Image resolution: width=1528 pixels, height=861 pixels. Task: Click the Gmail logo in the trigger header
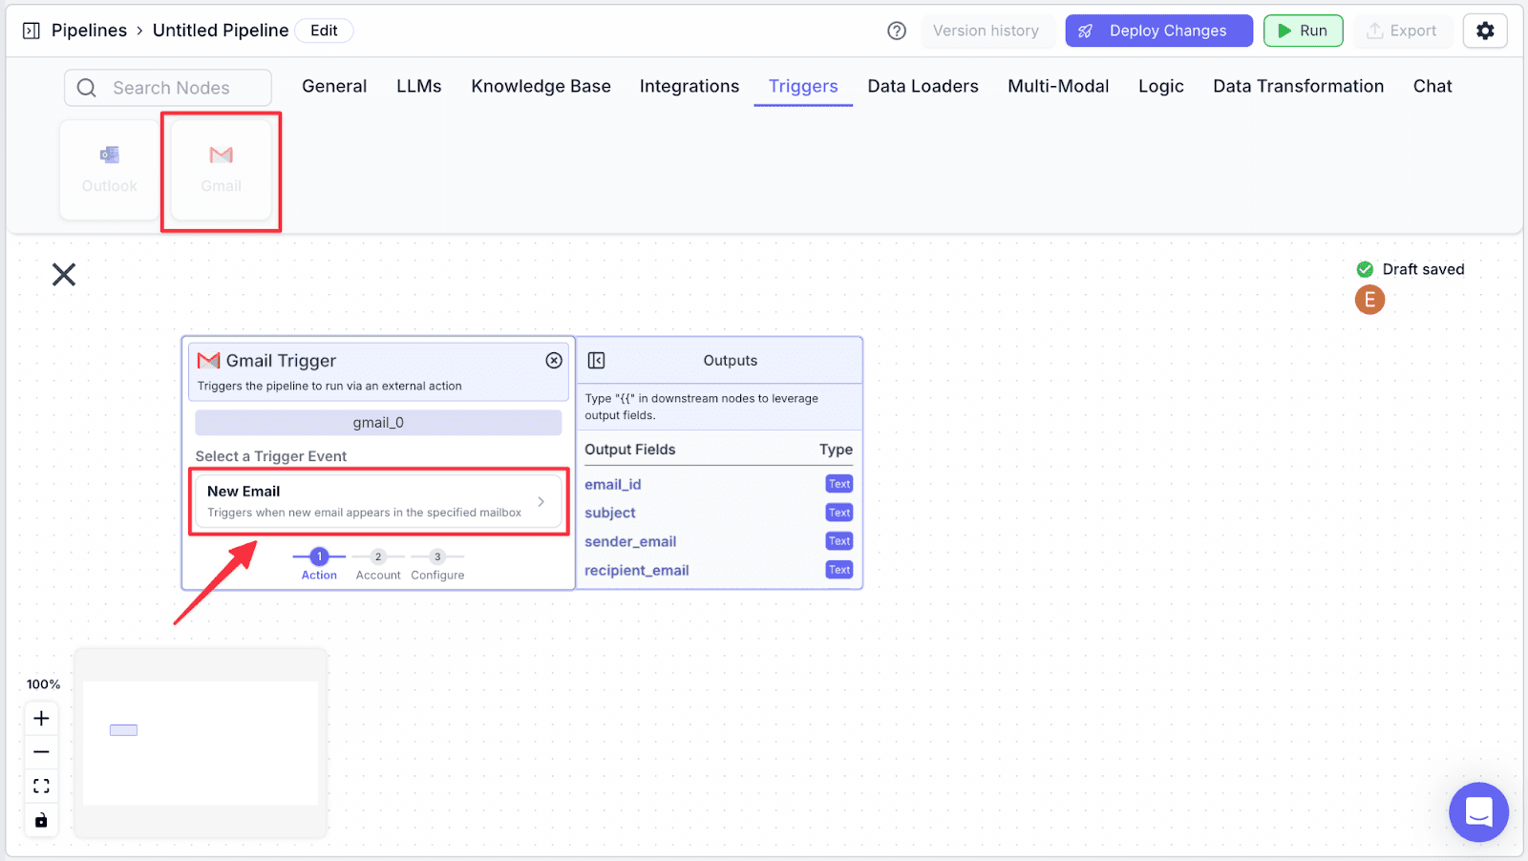click(208, 360)
